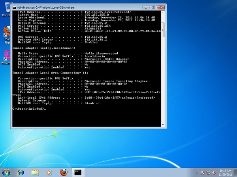The image size is (237, 177).
Task: Select the cmd.exe taskbar button
Action: coord(78,172)
